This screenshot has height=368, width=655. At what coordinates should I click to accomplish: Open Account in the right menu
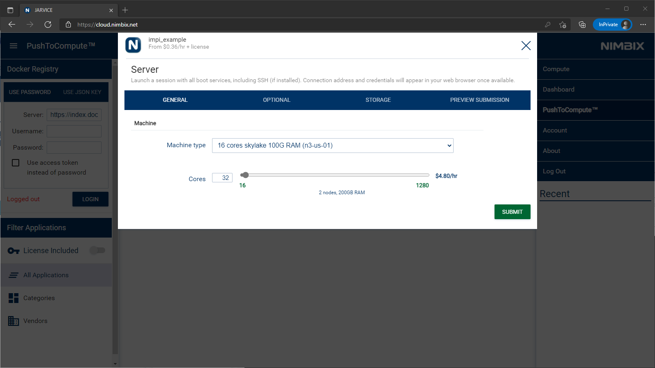[x=596, y=130]
